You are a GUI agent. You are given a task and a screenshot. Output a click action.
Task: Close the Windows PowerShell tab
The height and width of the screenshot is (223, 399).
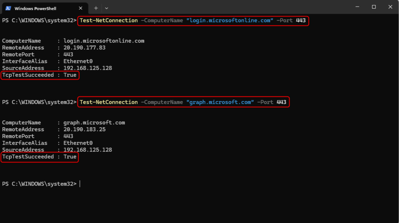pos(80,8)
